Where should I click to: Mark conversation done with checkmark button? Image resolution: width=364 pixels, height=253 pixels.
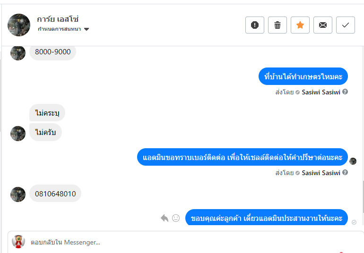point(346,25)
